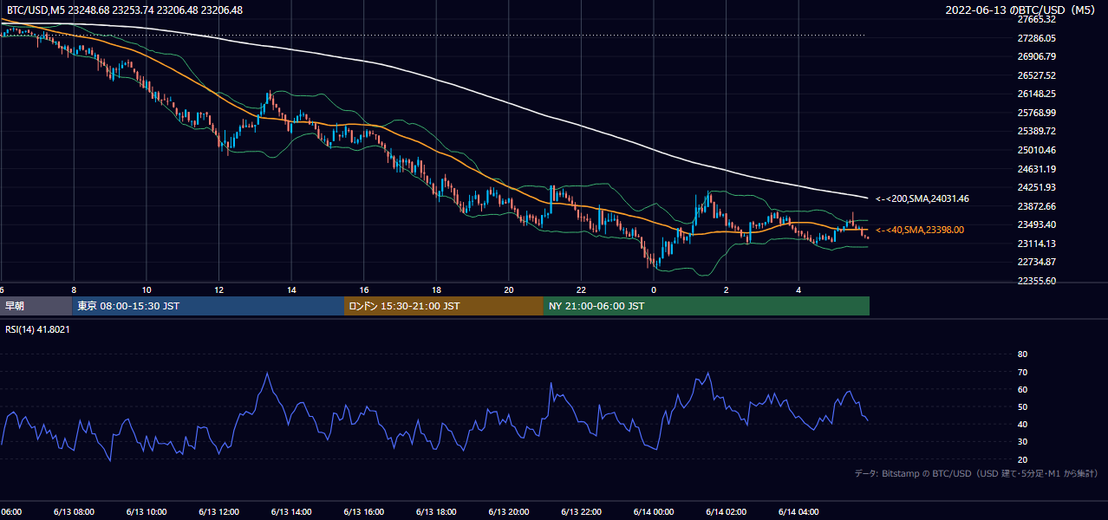The width and height of the screenshot is (1108, 520).
Task: Click the price axis value 26527.52
Action: tap(1037, 75)
